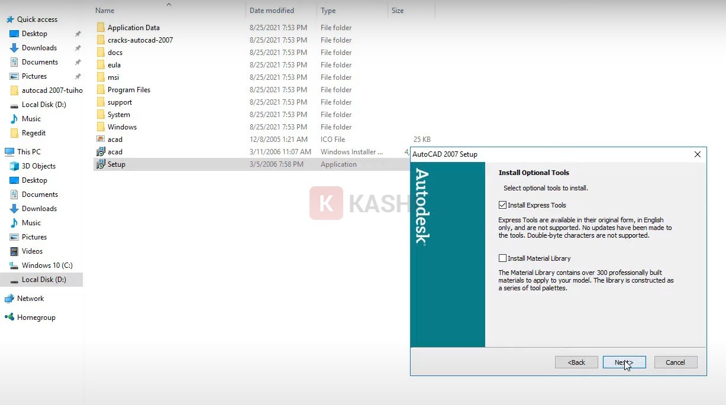Cancel the AutoCAD 2007 Setup
Screen dimensions: 726x405
point(676,362)
